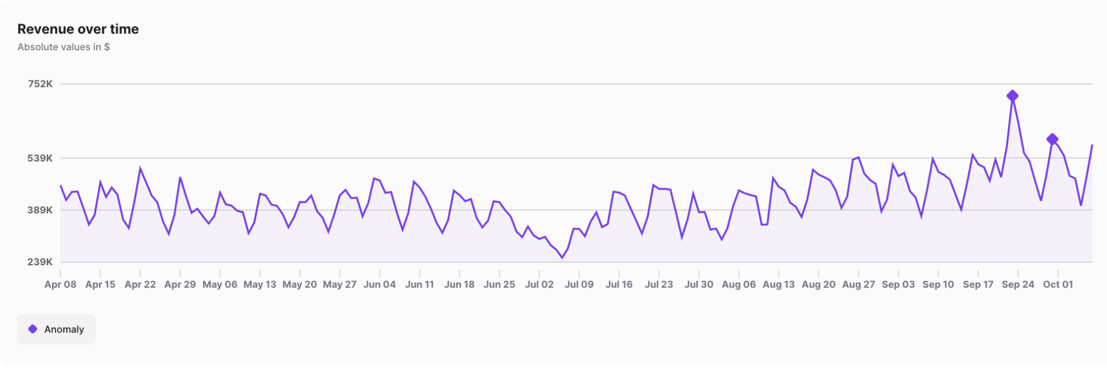Select the May 13 date label
Screen dimensions: 1107x368
click(259, 284)
